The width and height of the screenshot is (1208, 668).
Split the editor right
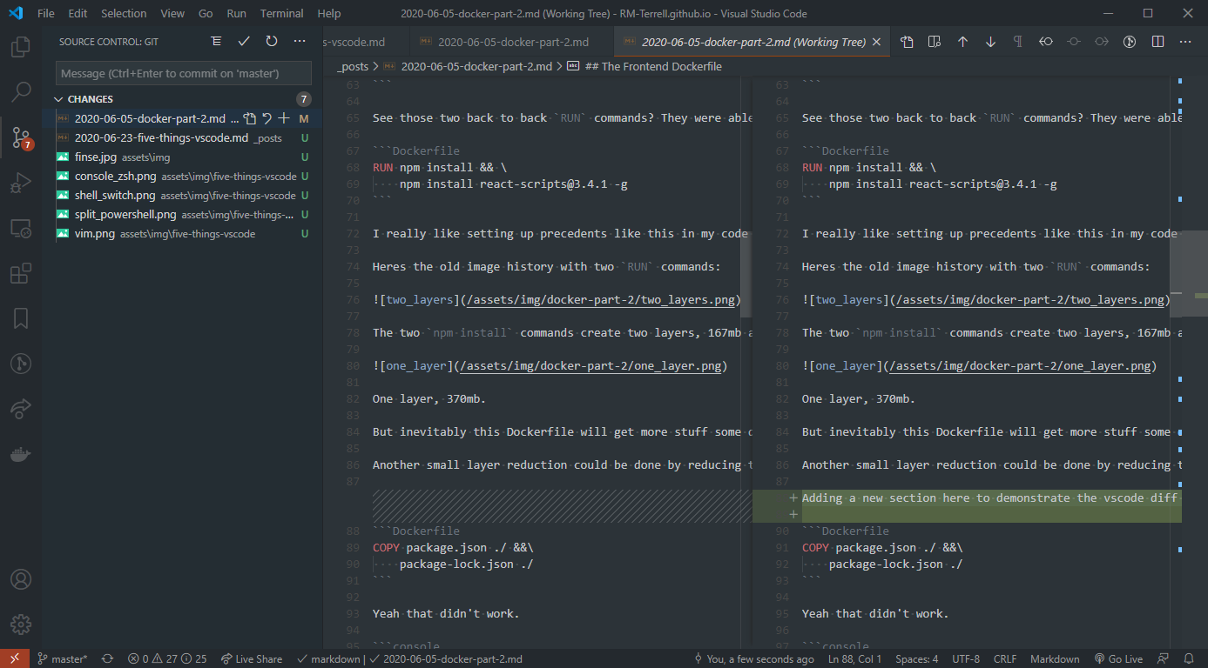click(1157, 42)
